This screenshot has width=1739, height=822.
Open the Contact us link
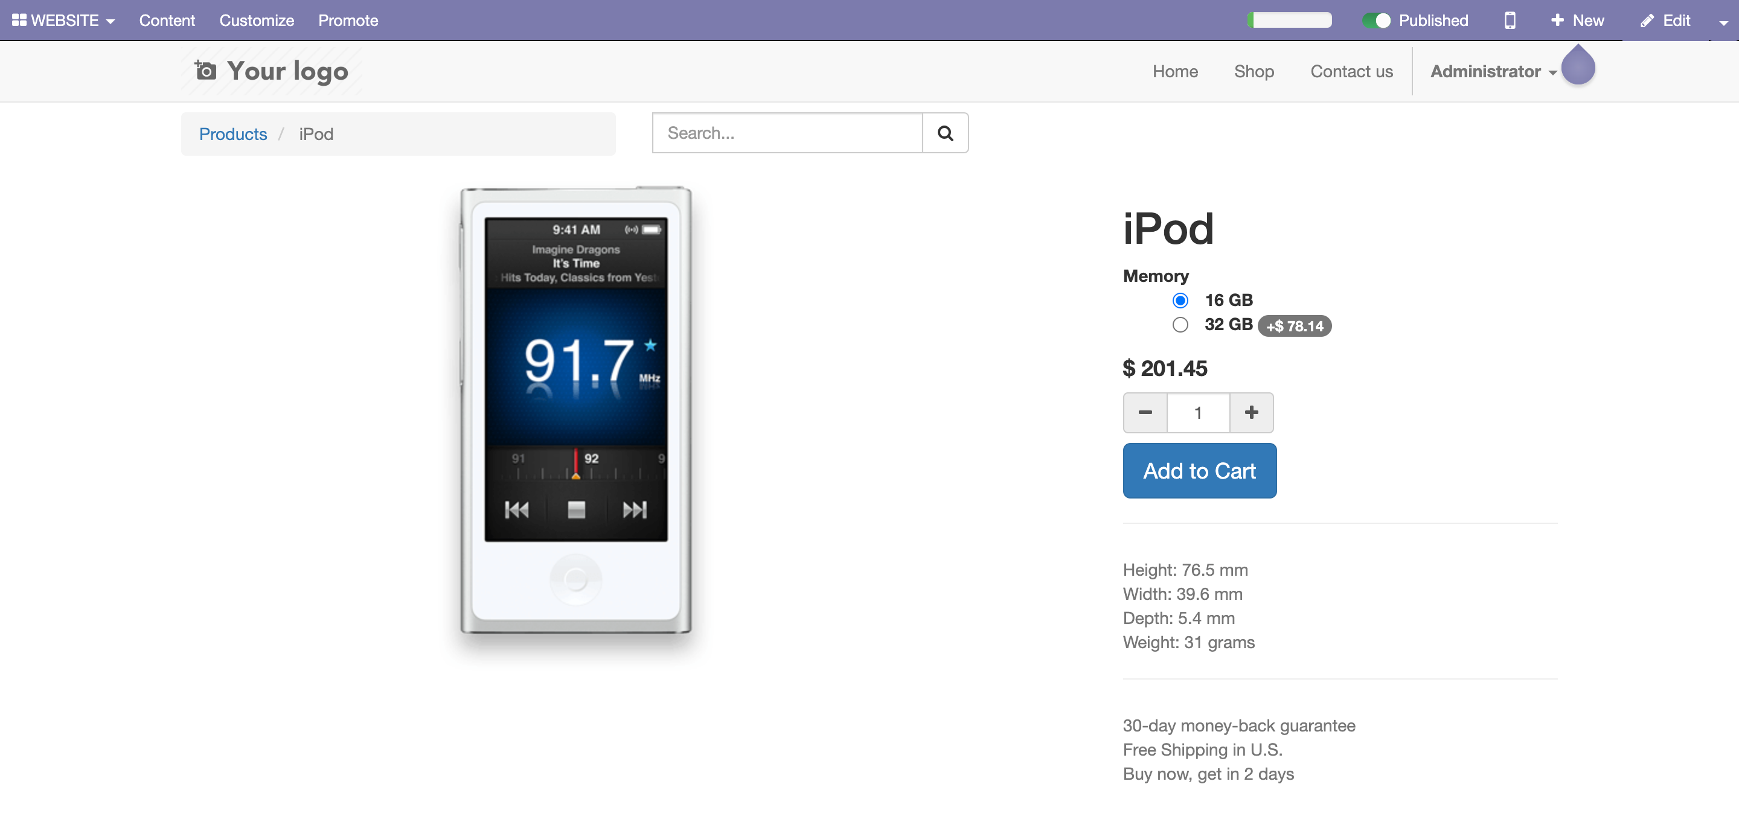(1351, 72)
